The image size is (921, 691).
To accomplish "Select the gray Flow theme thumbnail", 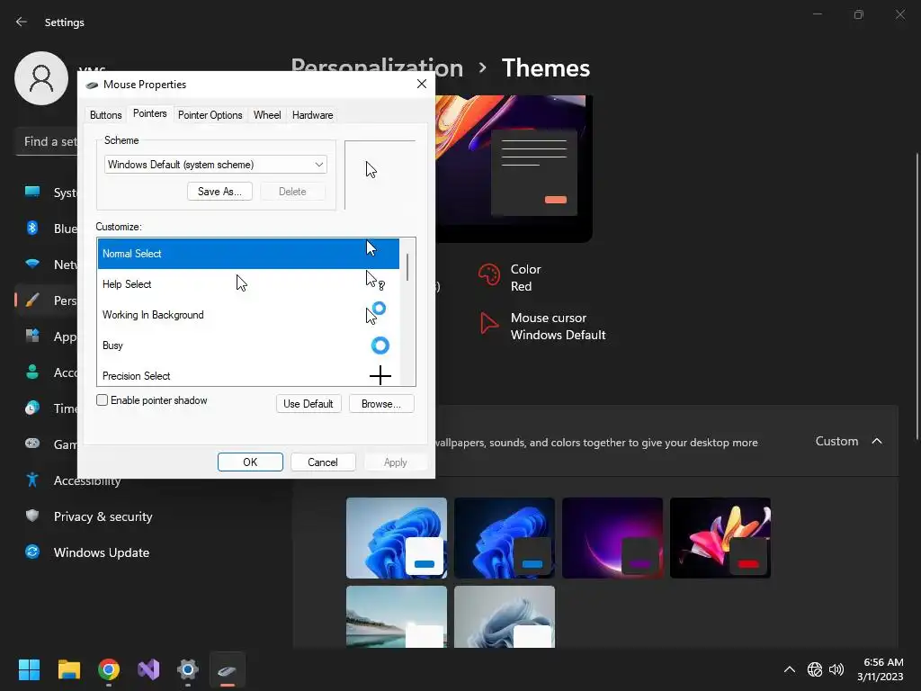I will pos(505,616).
